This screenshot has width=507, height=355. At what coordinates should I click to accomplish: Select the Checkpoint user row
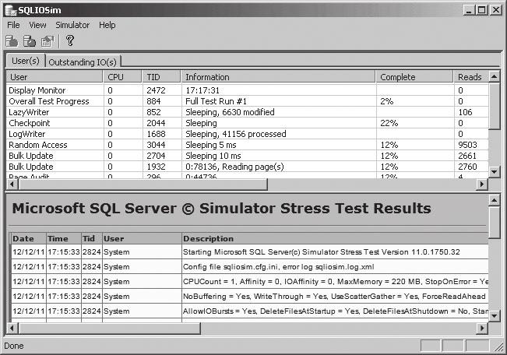coord(248,123)
